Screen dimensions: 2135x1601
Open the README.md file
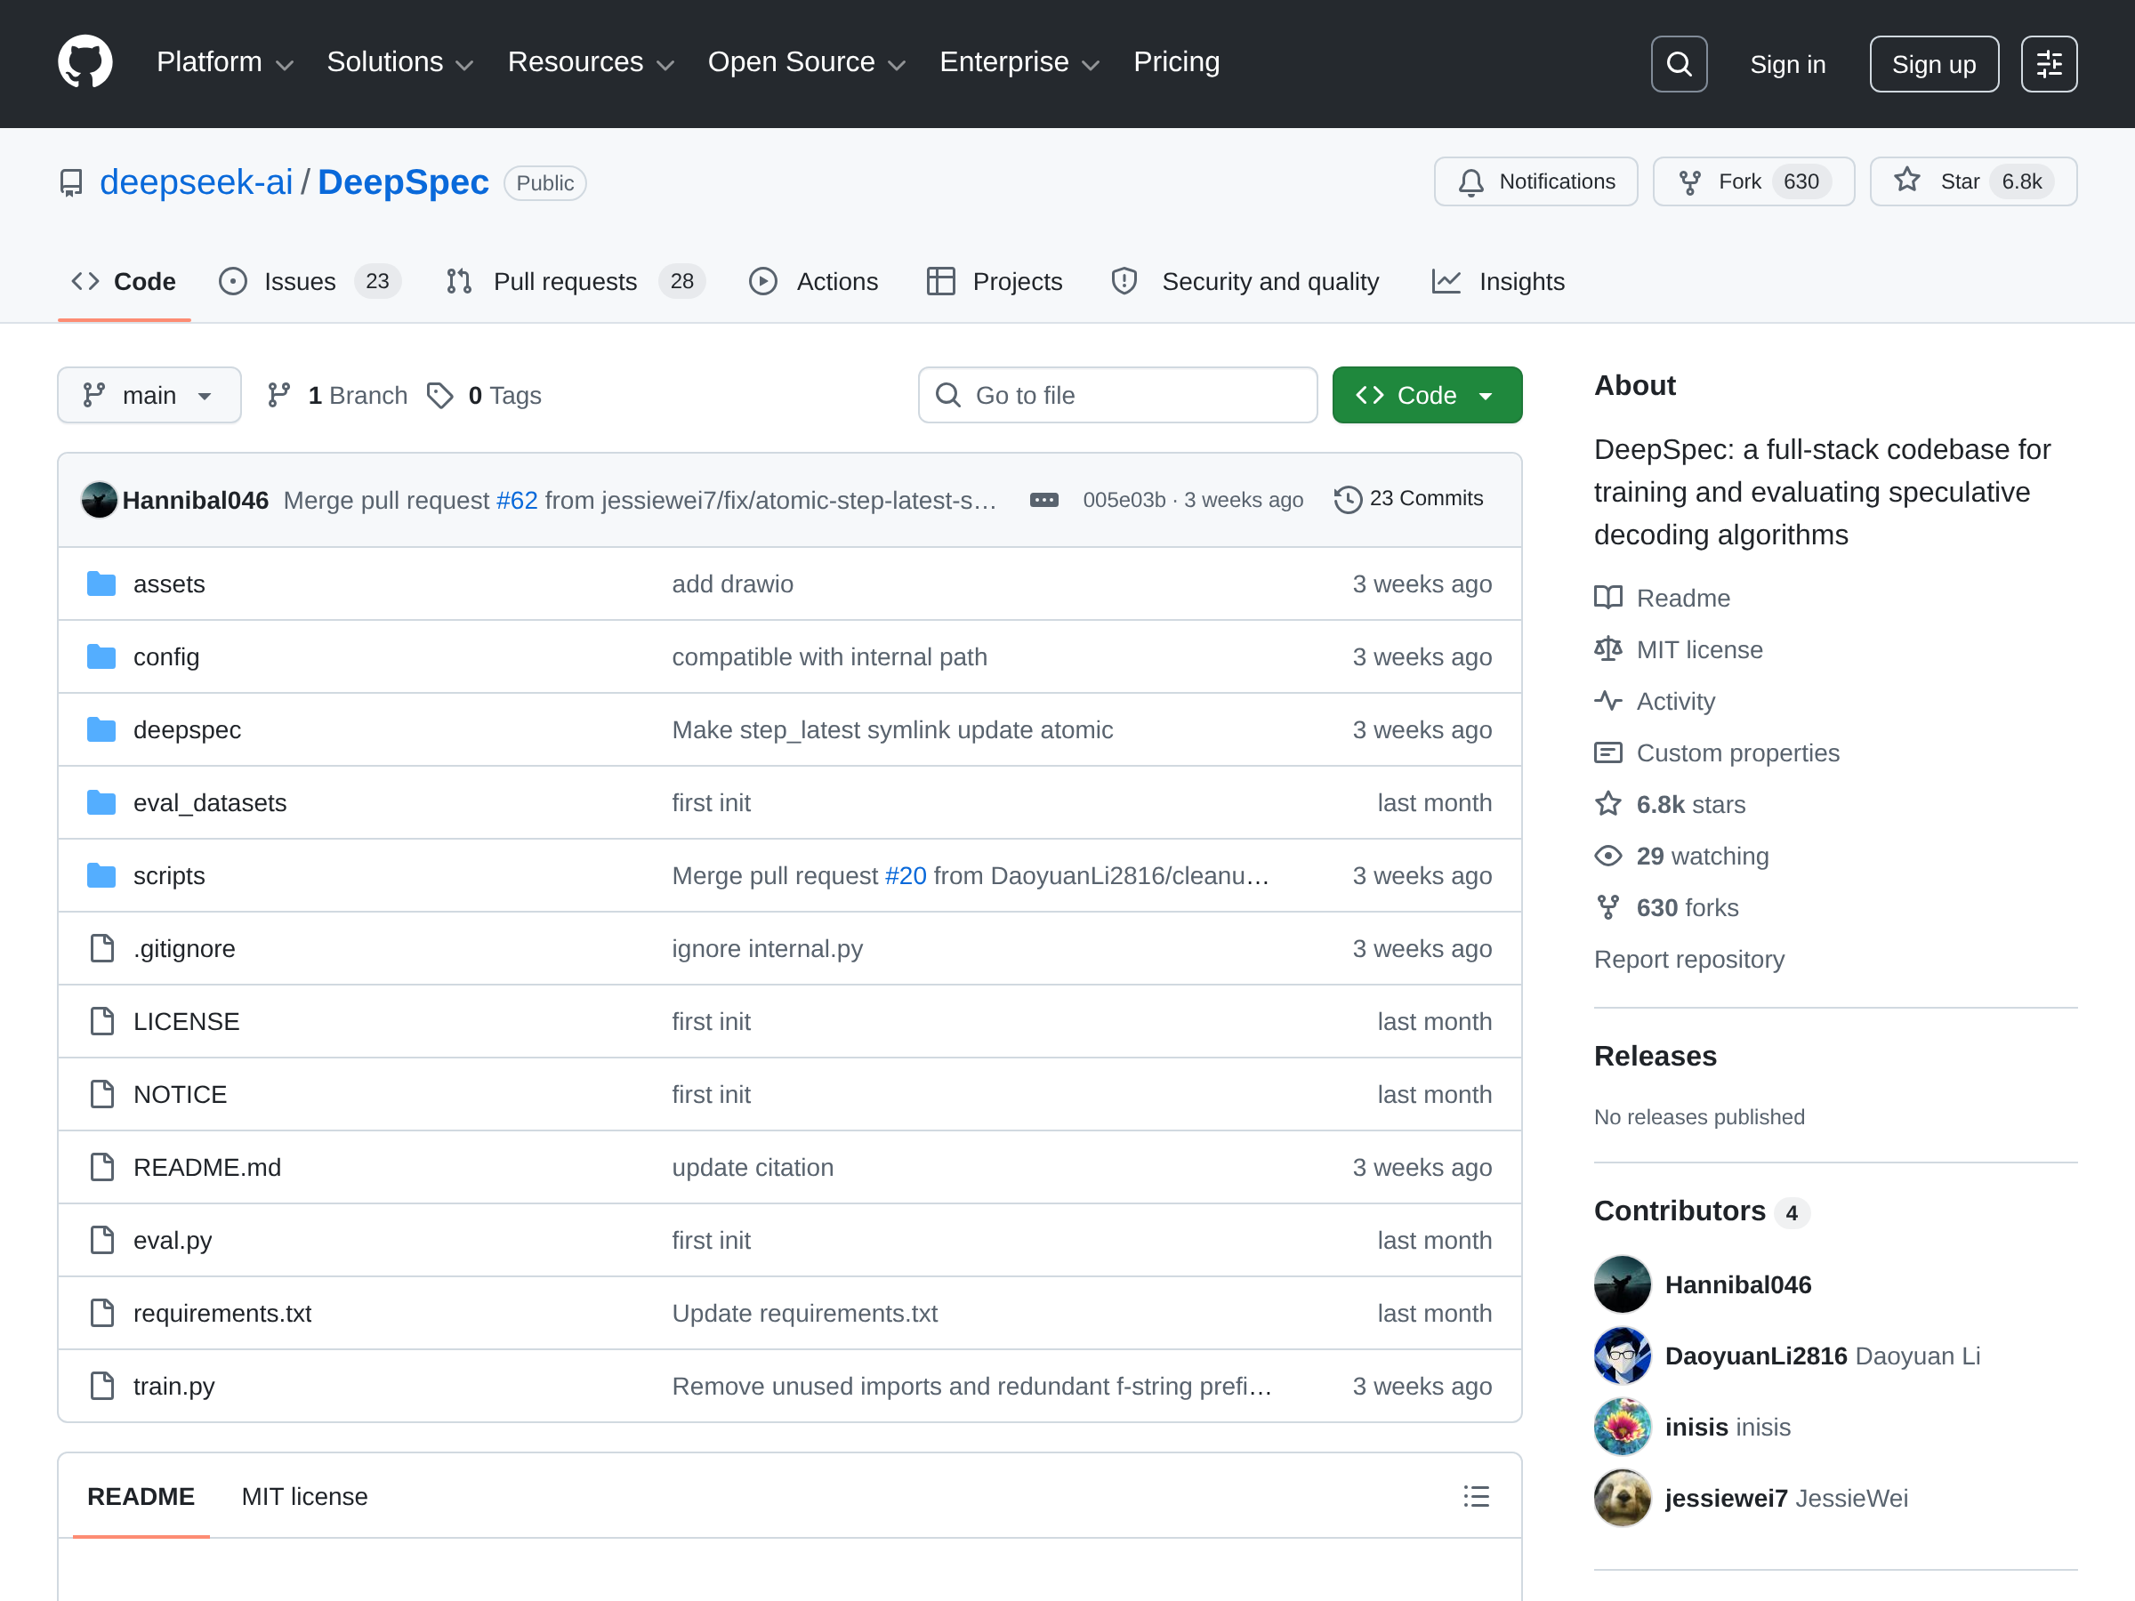(x=207, y=1168)
